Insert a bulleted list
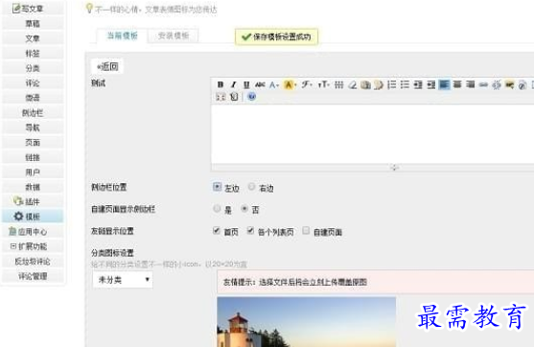 tap(405, 84)
